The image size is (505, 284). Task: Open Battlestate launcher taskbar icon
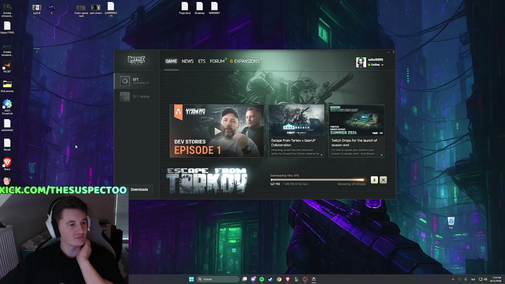[x=314, y=279]
